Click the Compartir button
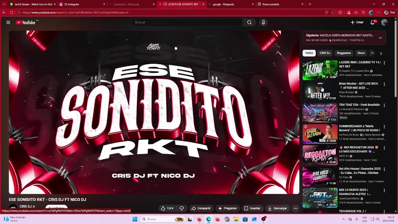This screenshot has height=224, width=398. tap(201, 208)
